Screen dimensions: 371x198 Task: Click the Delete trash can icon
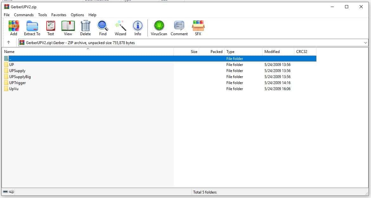[85, 26]
